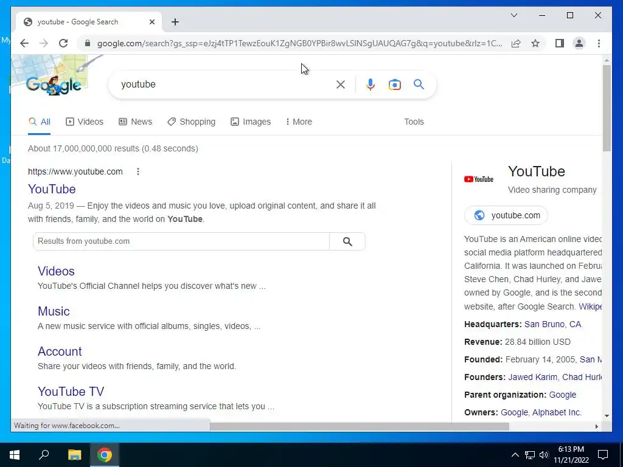
Task: Open the Account sitelink
Action: (x=60, y=351)
